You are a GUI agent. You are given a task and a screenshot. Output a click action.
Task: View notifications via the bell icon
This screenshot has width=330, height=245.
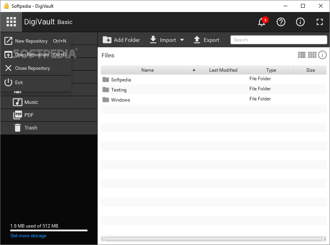pyautogui.click(x=261, y=22)
